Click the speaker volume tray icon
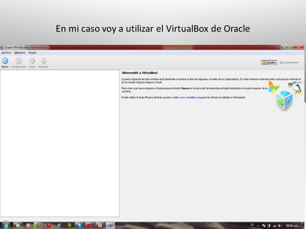306x229 pixels. point(280,226)
